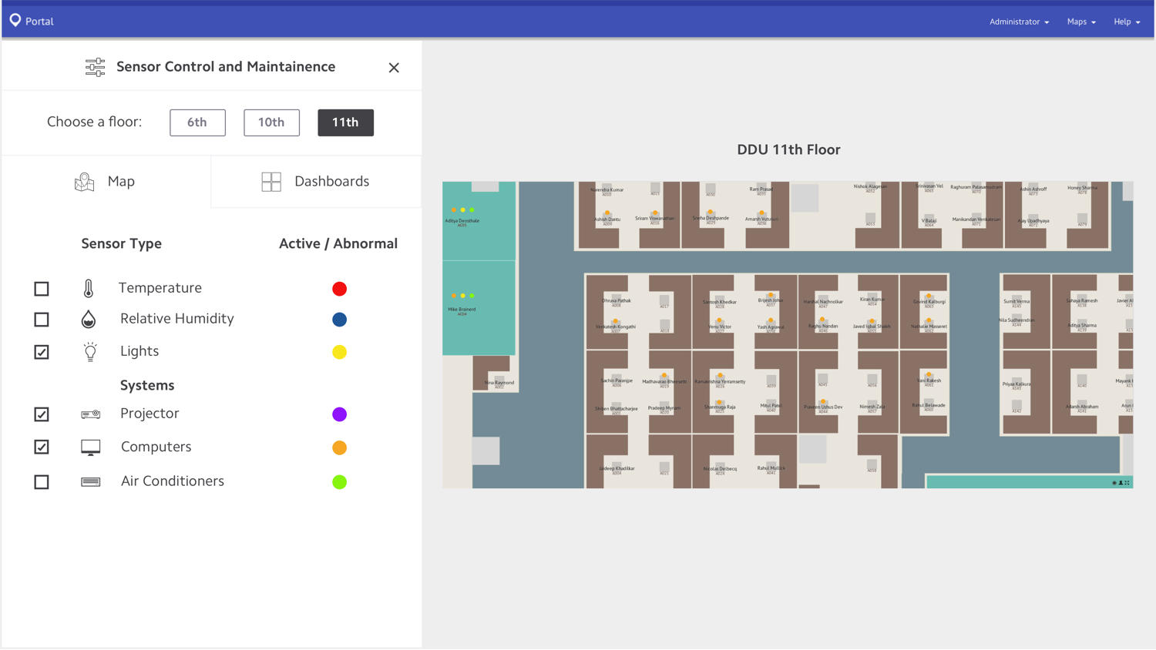Image resolution: width=1156 pixels, height=650 pixels.
Task: Click Mike Brainerd's room on the map
Action: 479,308
